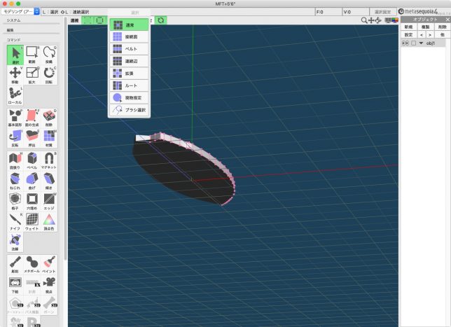Expand the システム panel section
The image size is (451, 327).
tap(14, 20)
